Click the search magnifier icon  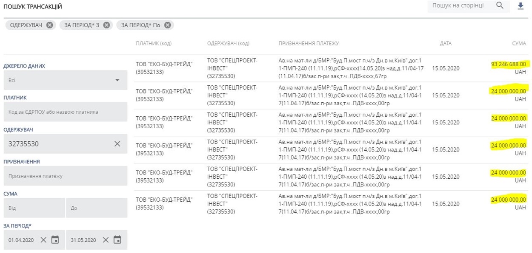click(500, 6)
